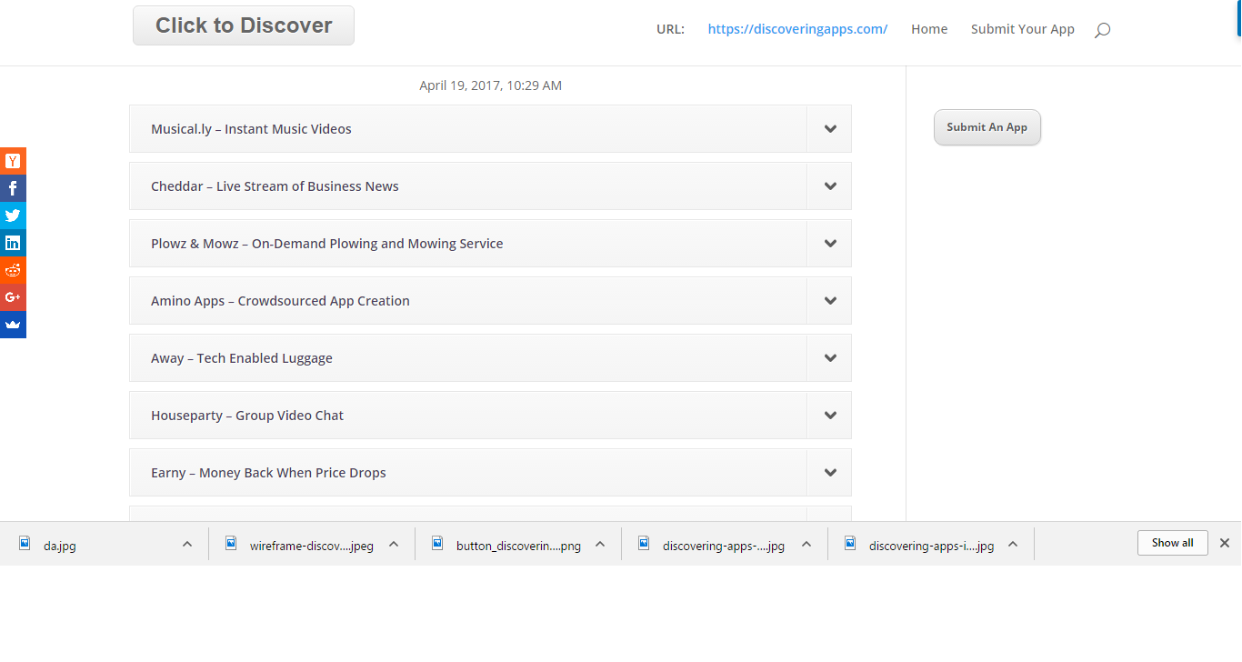Open button_discoverin png download options arrow
This screenshot has width=1242, height=662.
coord(600,544)
